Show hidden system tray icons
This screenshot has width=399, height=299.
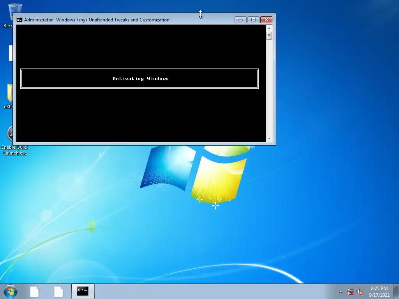[x=341, y=292]
